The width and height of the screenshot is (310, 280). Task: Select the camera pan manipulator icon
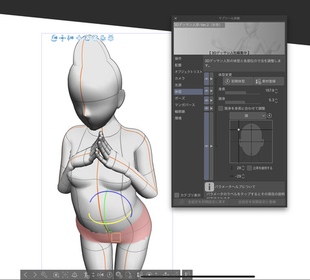62,38
